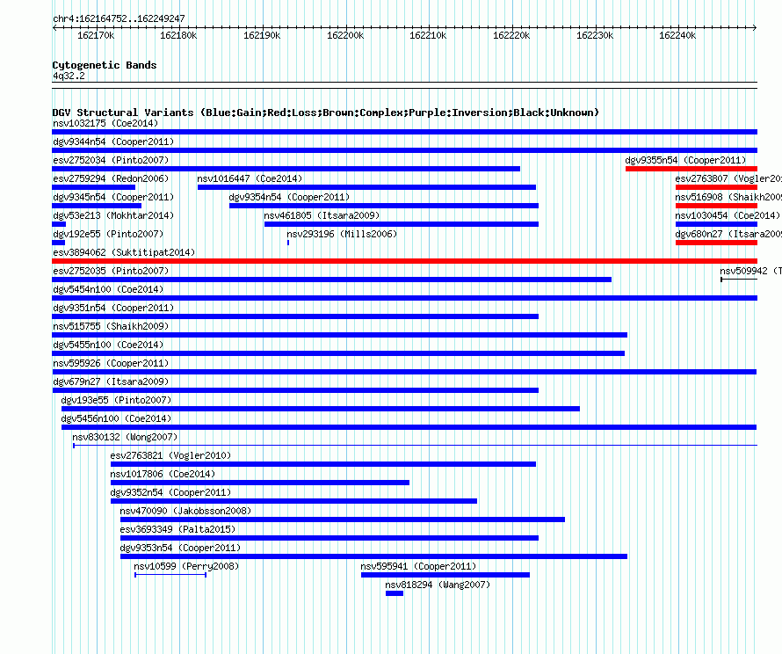This screenshot has height=654, width=782.
Task: Click the chr4:162164752..162249247 coordinates
Action: [119, 18]
